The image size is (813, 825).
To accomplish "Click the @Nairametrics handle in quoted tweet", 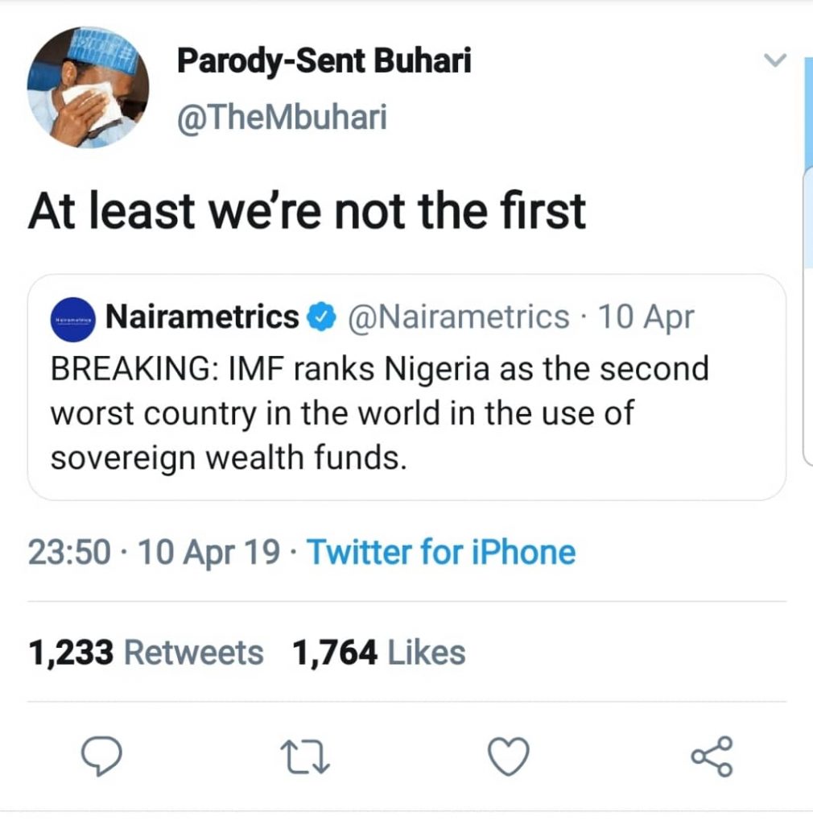I will 458,317.
